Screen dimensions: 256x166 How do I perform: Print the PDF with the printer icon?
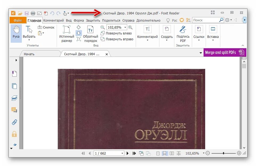tap(33, 13)
